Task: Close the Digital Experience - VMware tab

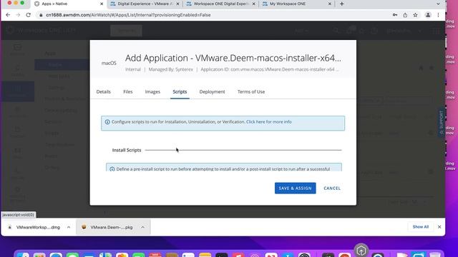Action: pyautogui.click(x=177, y=4)
